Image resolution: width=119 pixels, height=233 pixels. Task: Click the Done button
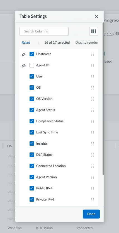[91, 214]
